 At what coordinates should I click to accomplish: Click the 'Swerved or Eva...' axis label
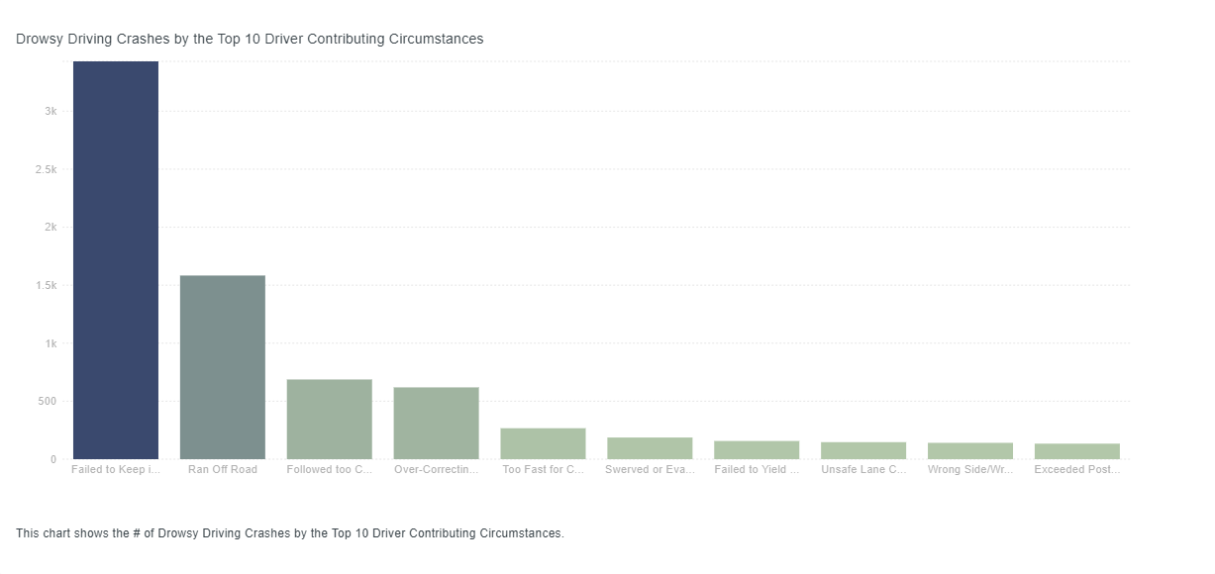(x=650, y=469)
